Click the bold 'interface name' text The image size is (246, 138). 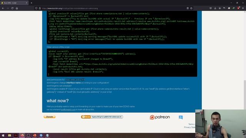pos(73,83)
